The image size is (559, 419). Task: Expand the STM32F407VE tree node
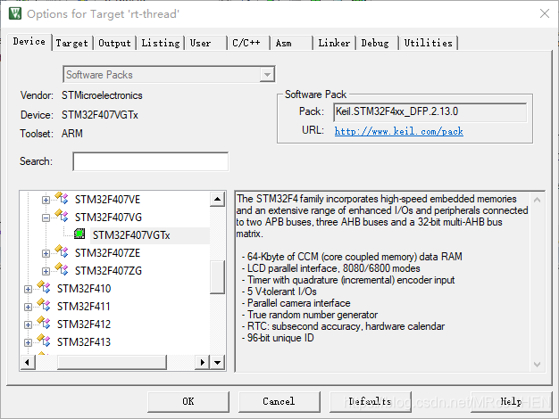[46, 200]
